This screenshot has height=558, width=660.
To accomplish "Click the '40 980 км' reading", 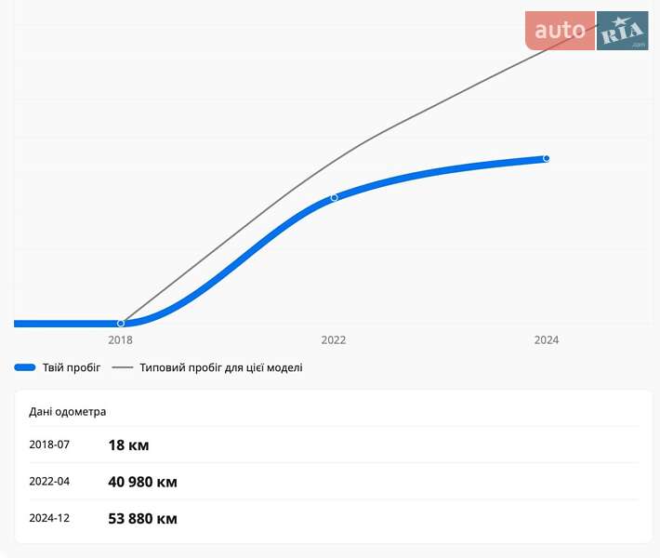I will (142, 482).
